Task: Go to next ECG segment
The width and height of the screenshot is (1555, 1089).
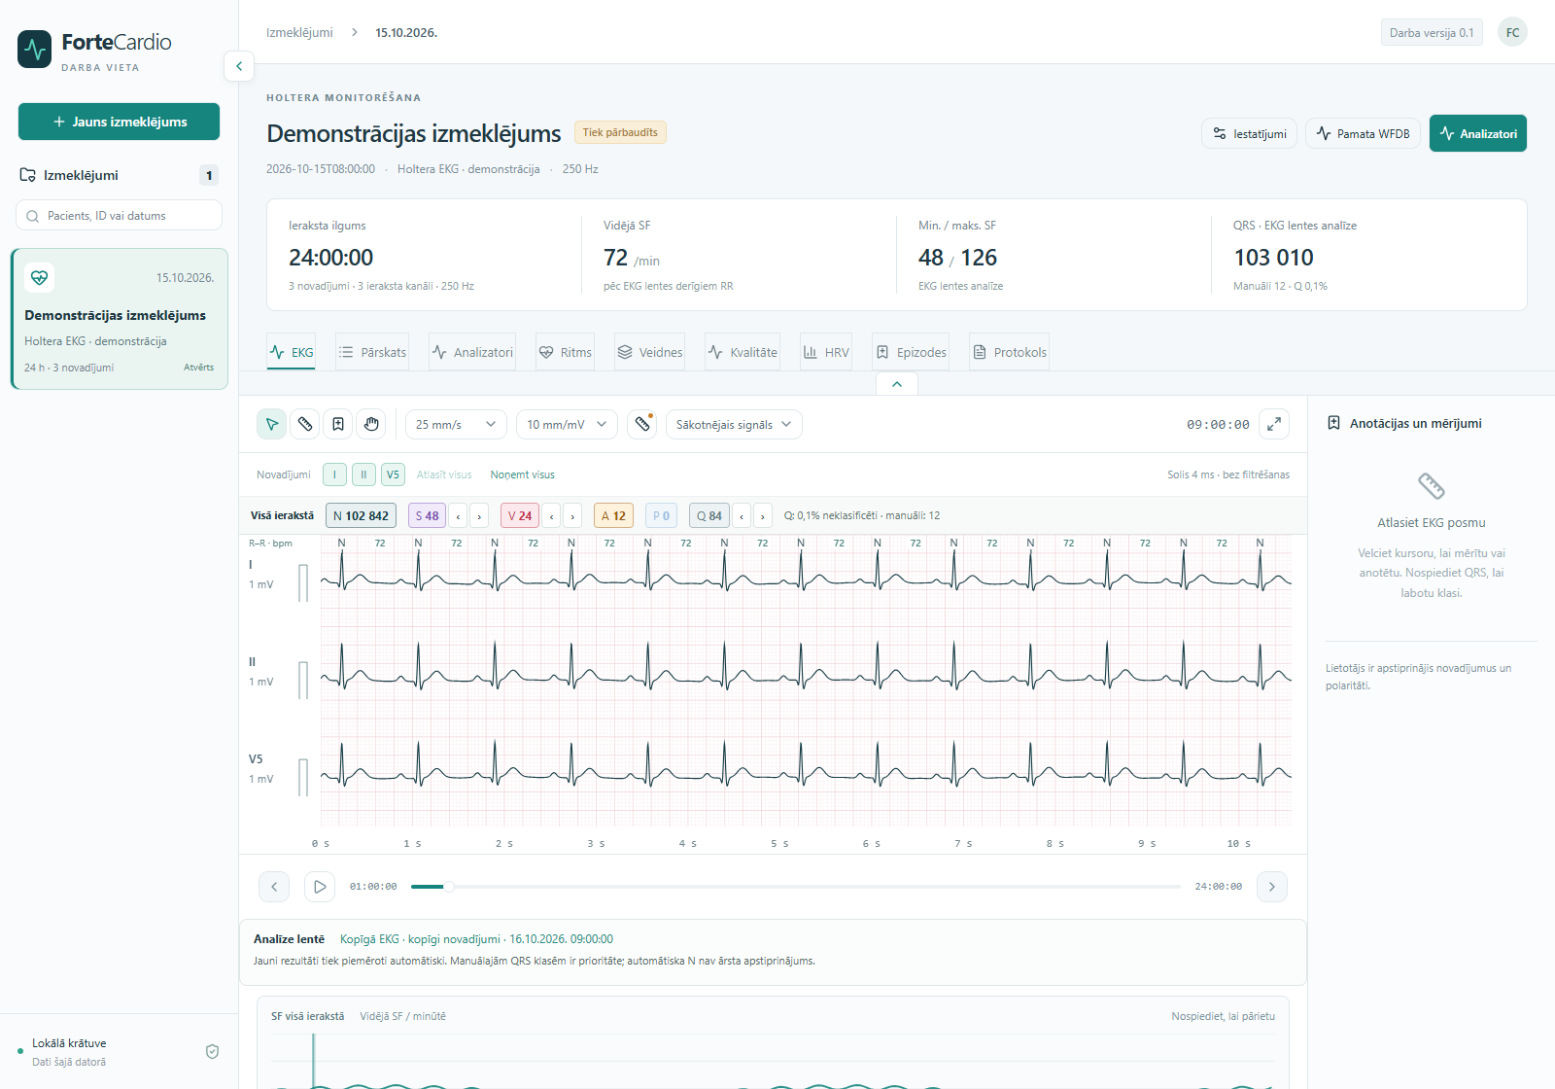Action: click(1272, 887)
